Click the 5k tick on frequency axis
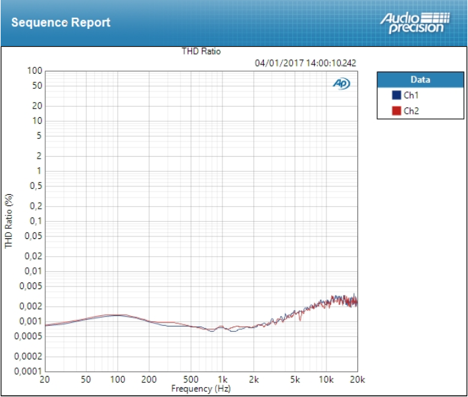468x397 pixels. 295,380
